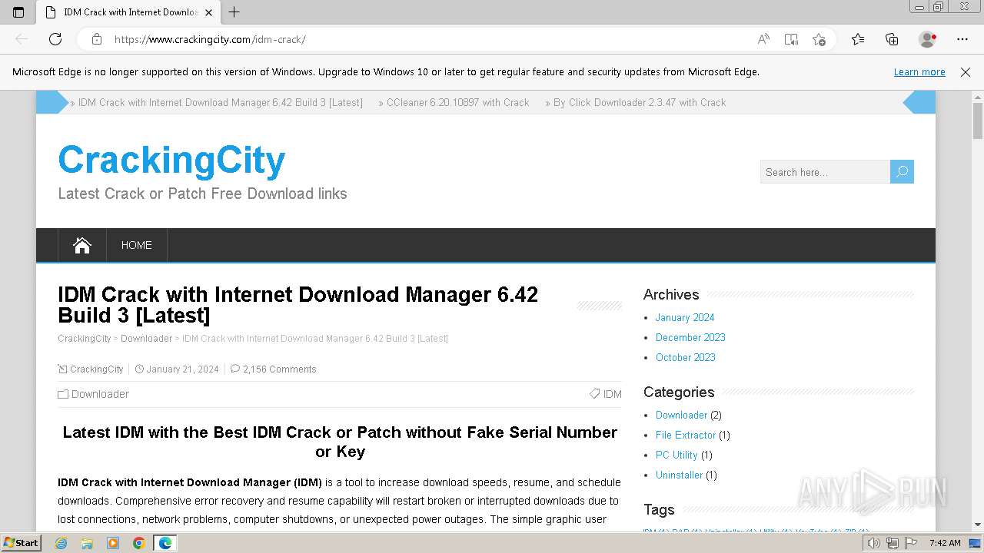984x553 pixels.
Task: Open the 2,156 Comments link
Action: click(279, 369)
